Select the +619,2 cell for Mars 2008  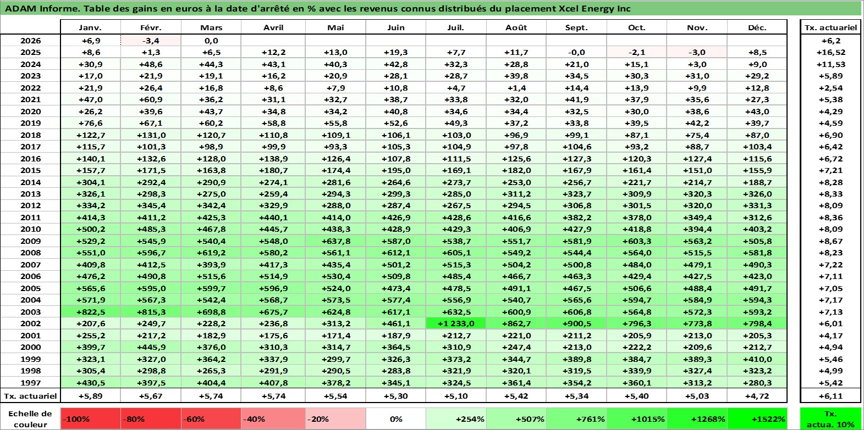[211, 253]
